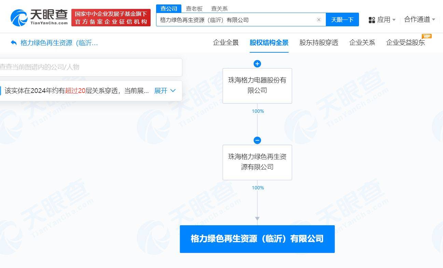Open the 应用 grid icon
443x268 pixels.
tap(372, 20)
